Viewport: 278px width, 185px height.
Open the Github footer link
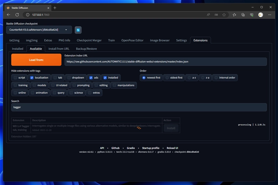click(x=116, y=148)
